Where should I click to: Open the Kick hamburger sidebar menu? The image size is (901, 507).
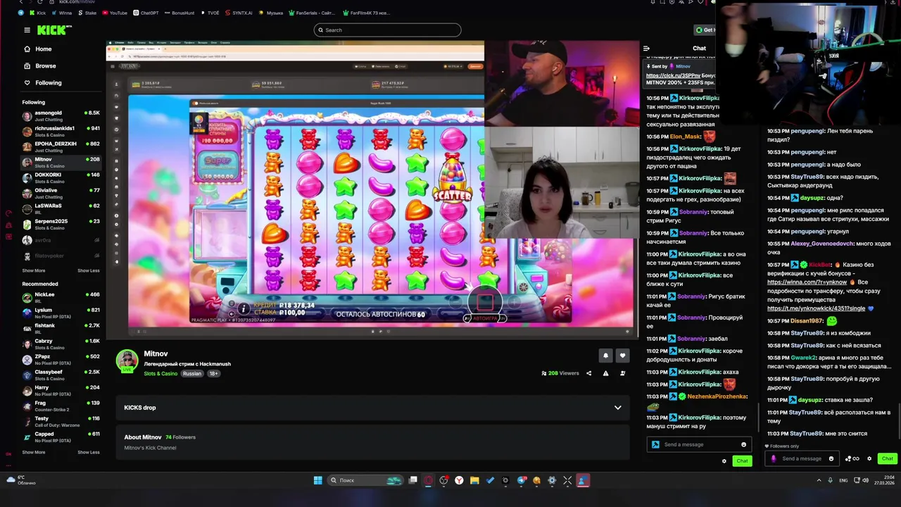point(27,30)
